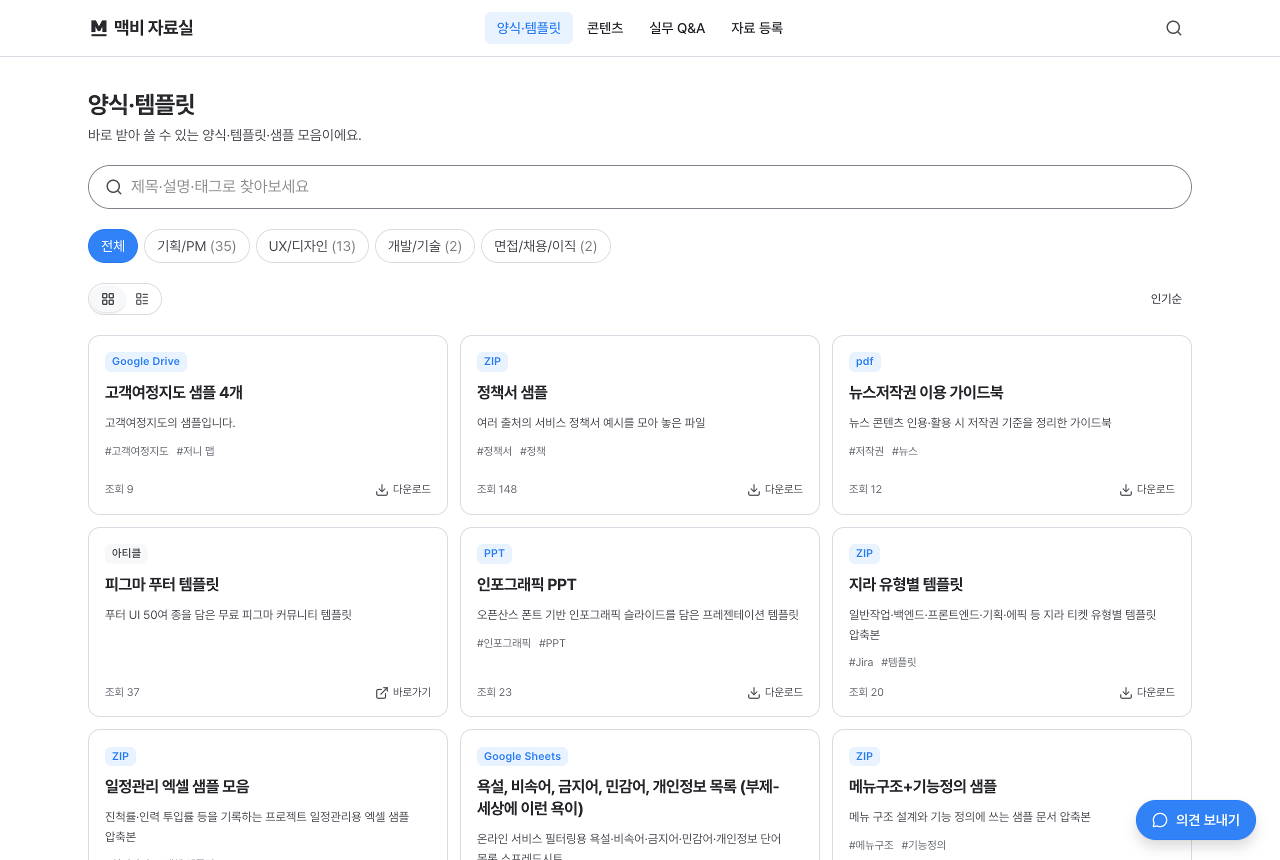Open the 양식·템플릿 nav tab
This screenshot has width=1280, height=860.
pos(528,28)
